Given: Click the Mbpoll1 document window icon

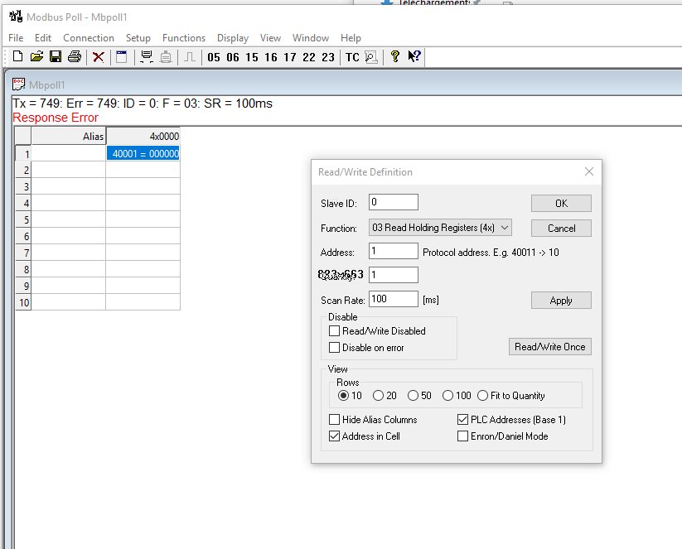Looking at the screenshot, I should pos(18,84).
